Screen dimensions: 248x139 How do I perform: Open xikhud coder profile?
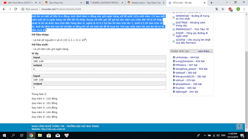(185, 80)
